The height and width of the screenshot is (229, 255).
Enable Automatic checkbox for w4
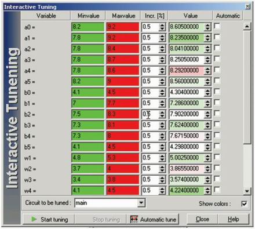coord(217,190)
